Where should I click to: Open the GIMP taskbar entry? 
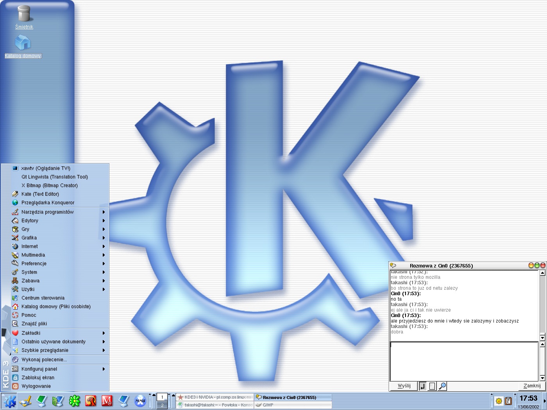[293, 405]
